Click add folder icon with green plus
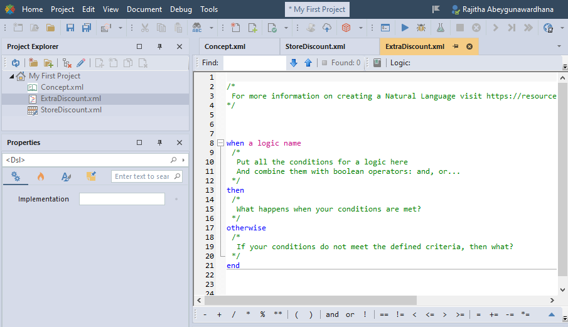 (48, 63)
